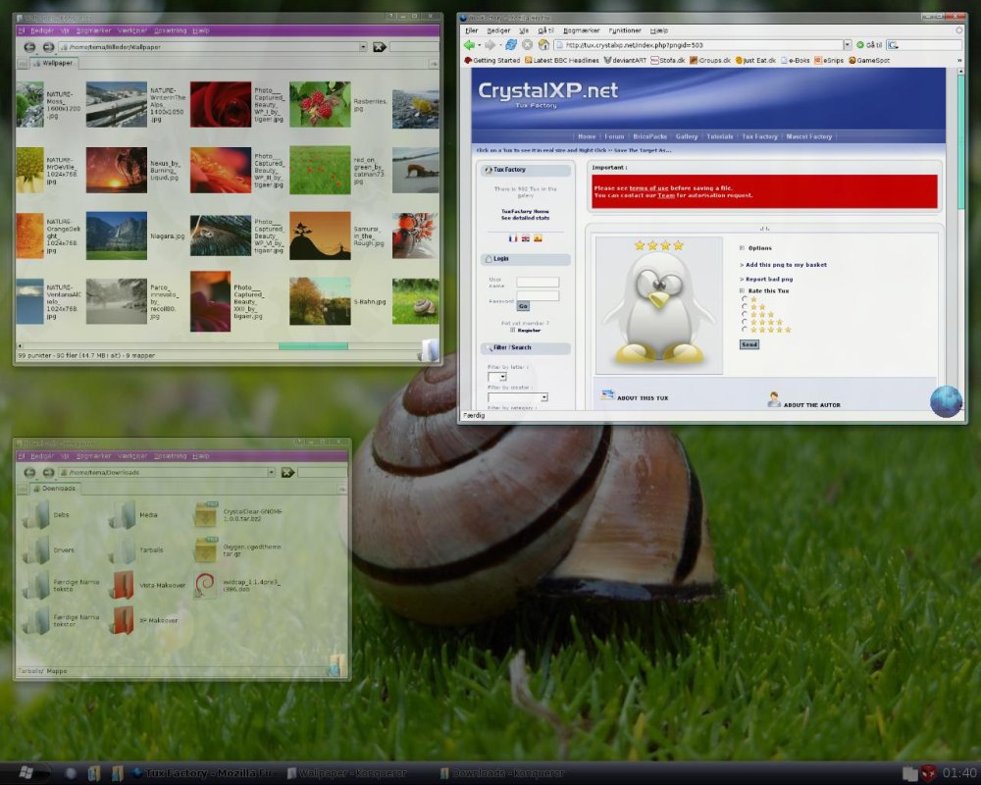The image size is (981, 785).
Task: Expand the Firefox URL history dropdown
Action: click(x=848, y=45)
